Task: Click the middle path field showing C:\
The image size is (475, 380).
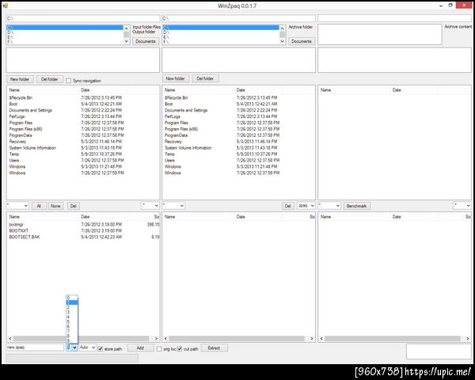Action: click(239, 18)
